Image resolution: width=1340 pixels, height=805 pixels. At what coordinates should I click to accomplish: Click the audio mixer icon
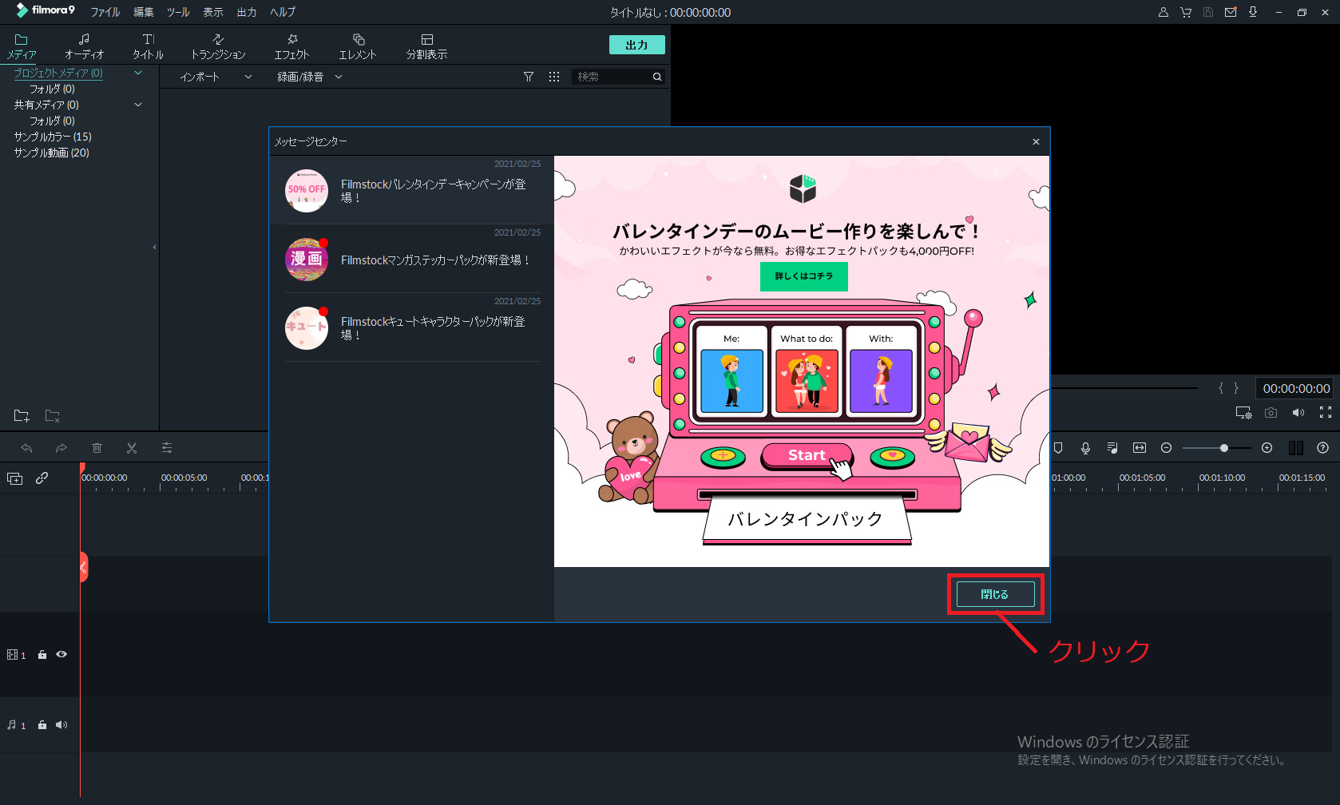pyautogui.click(x=1112, y=448)
